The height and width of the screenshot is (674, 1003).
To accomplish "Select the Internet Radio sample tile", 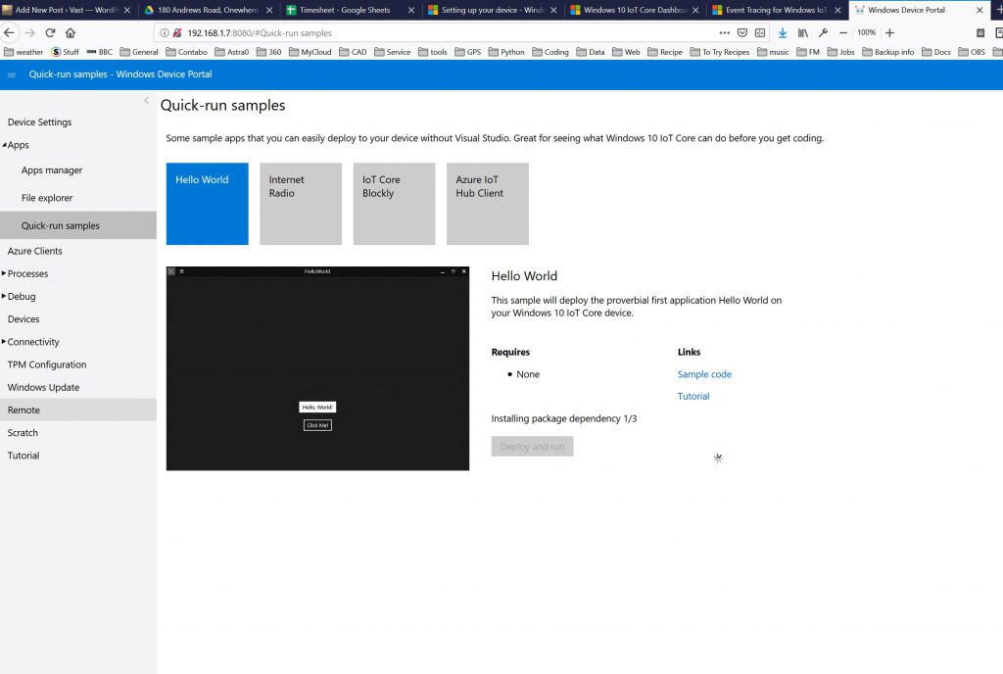I will (x=301, y=204).
